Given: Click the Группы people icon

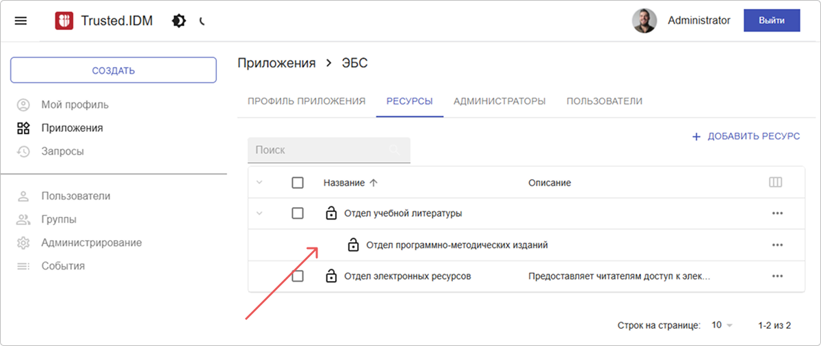Looking at the screenshot, I should [x=23, y=219].
